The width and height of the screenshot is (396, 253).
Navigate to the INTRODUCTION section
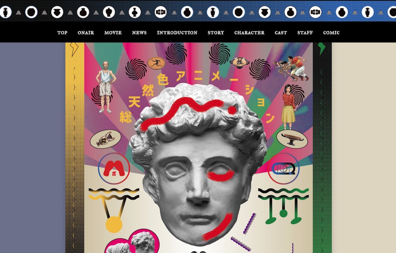[177, 33]
